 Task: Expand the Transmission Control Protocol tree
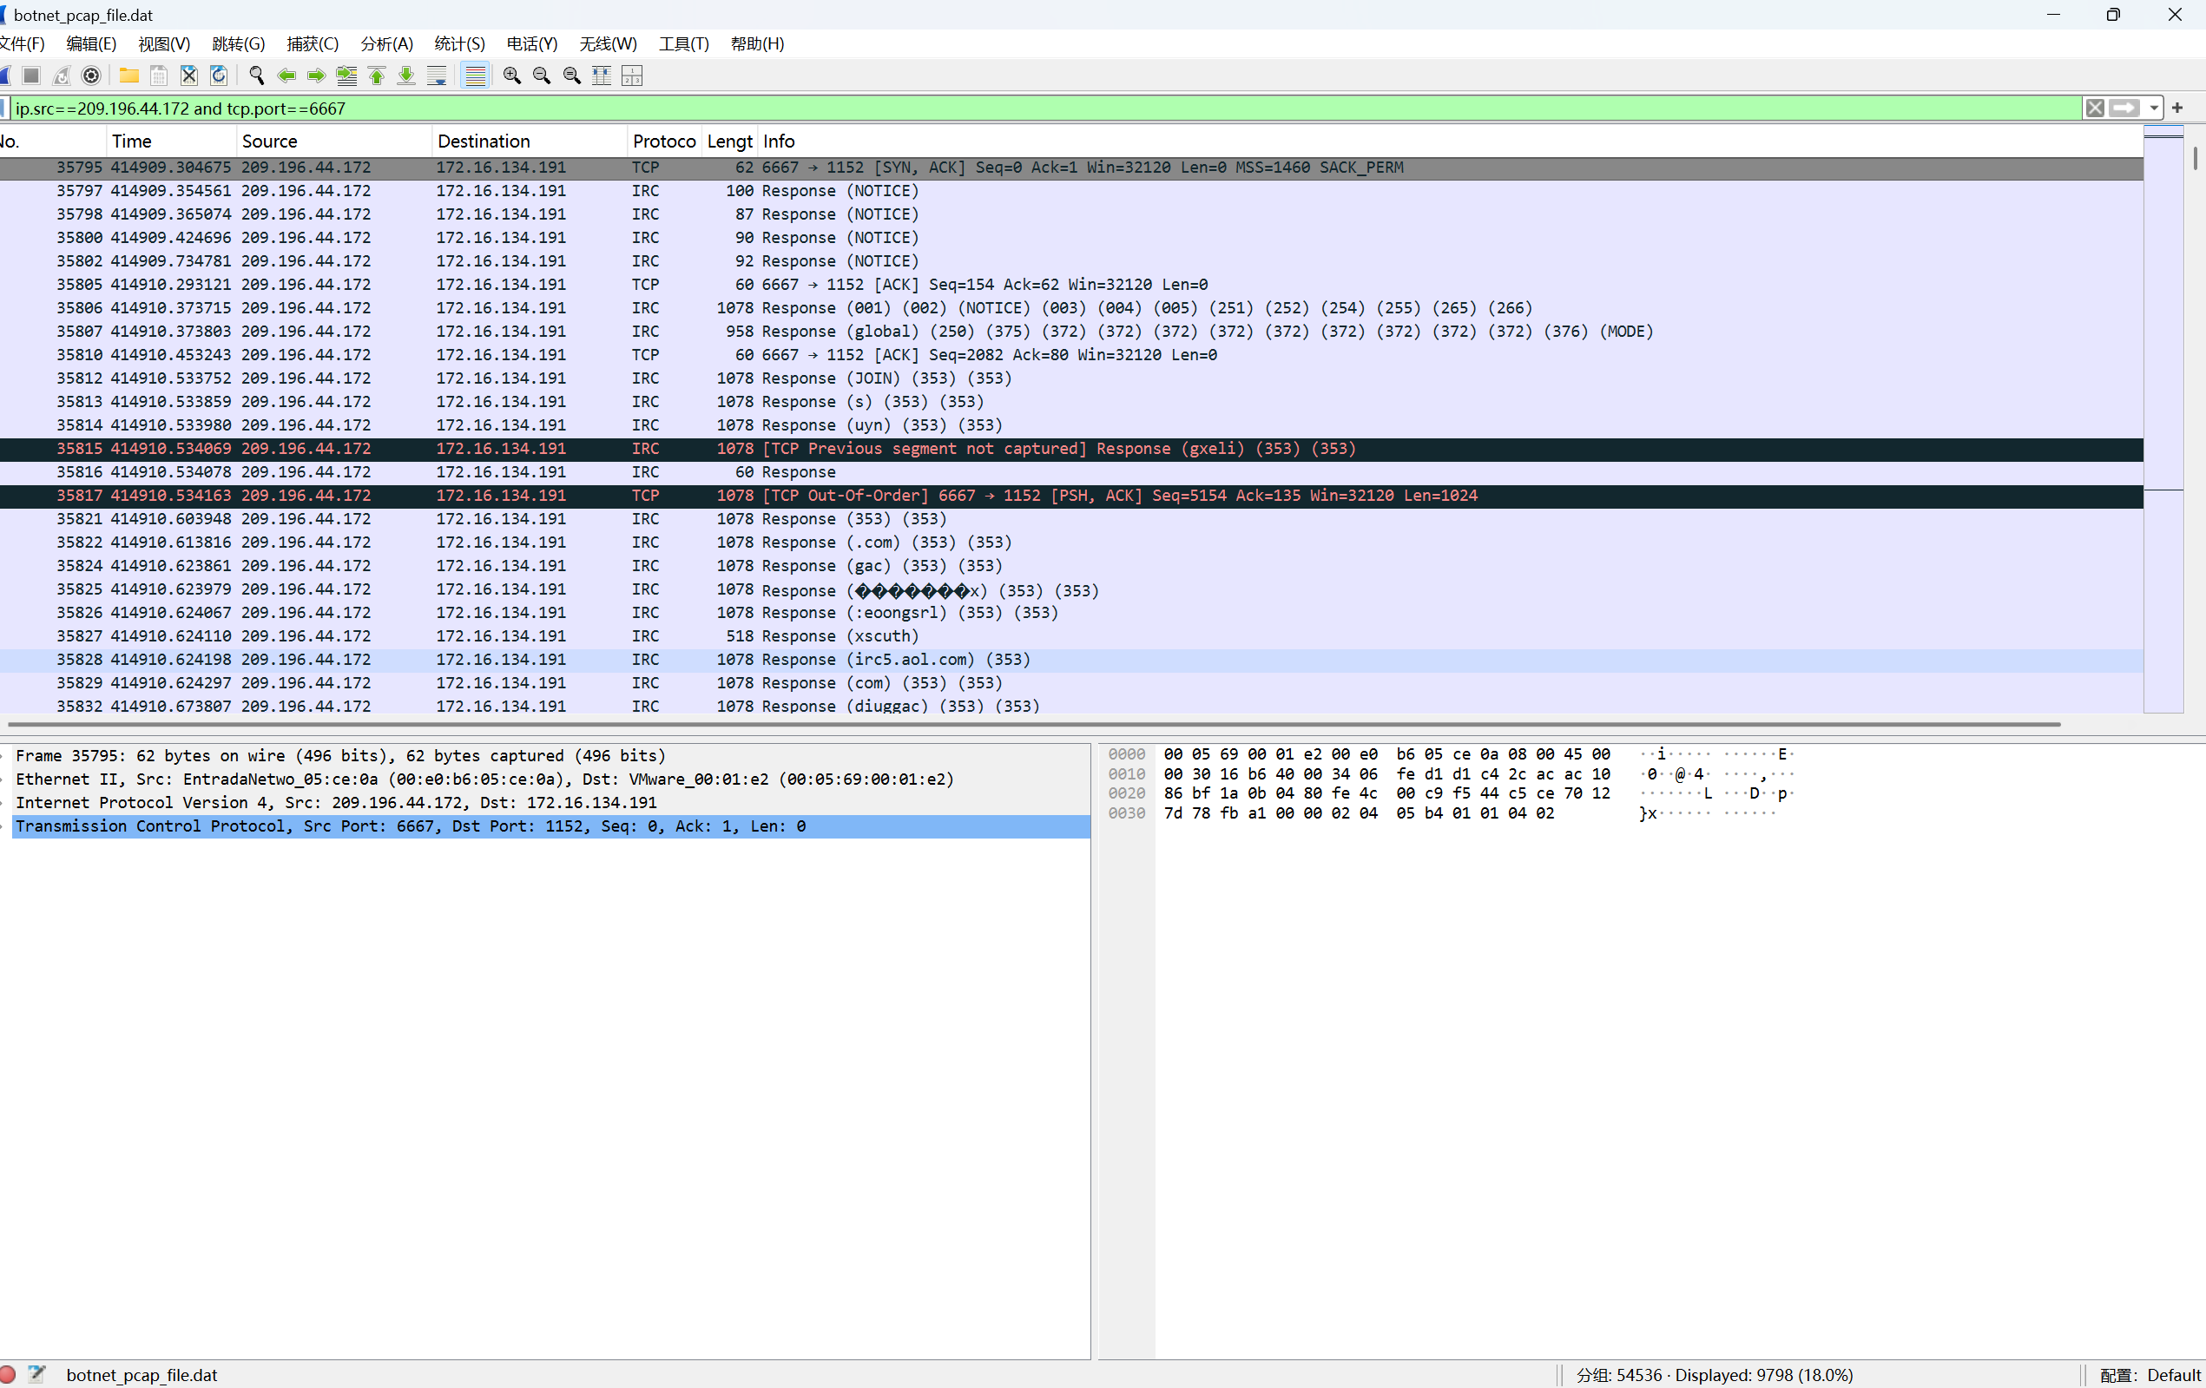pyautogui.click(x=5, y=826)
